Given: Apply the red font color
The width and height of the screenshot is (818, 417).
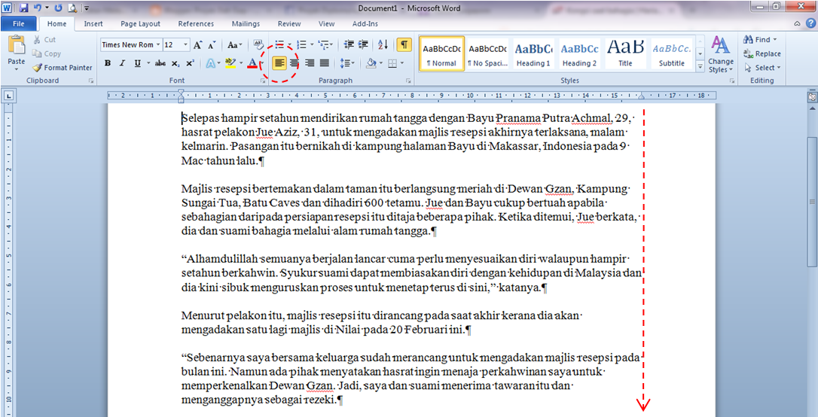Looking at the screenshot, I should click(x=252, y=63).
